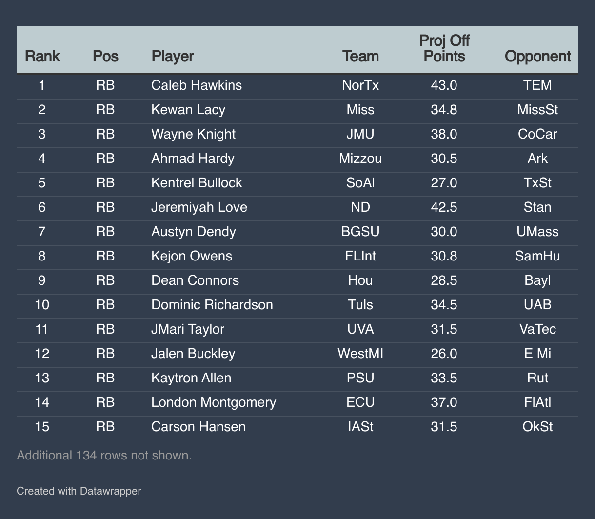Click the 43.0 projected points value
The width and height of the screenshot is (595, 519).
click(x=444, y=85)
